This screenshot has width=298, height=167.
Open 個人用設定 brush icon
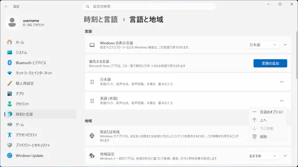coord(9,83)
